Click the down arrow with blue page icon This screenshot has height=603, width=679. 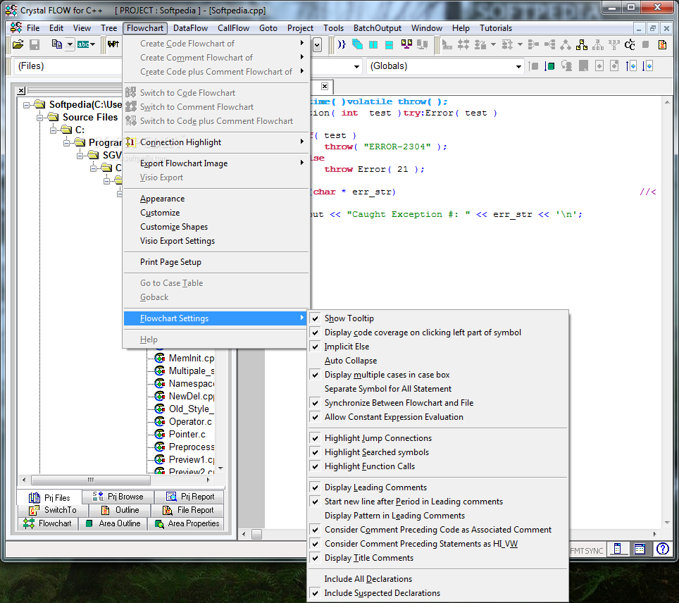647,66
